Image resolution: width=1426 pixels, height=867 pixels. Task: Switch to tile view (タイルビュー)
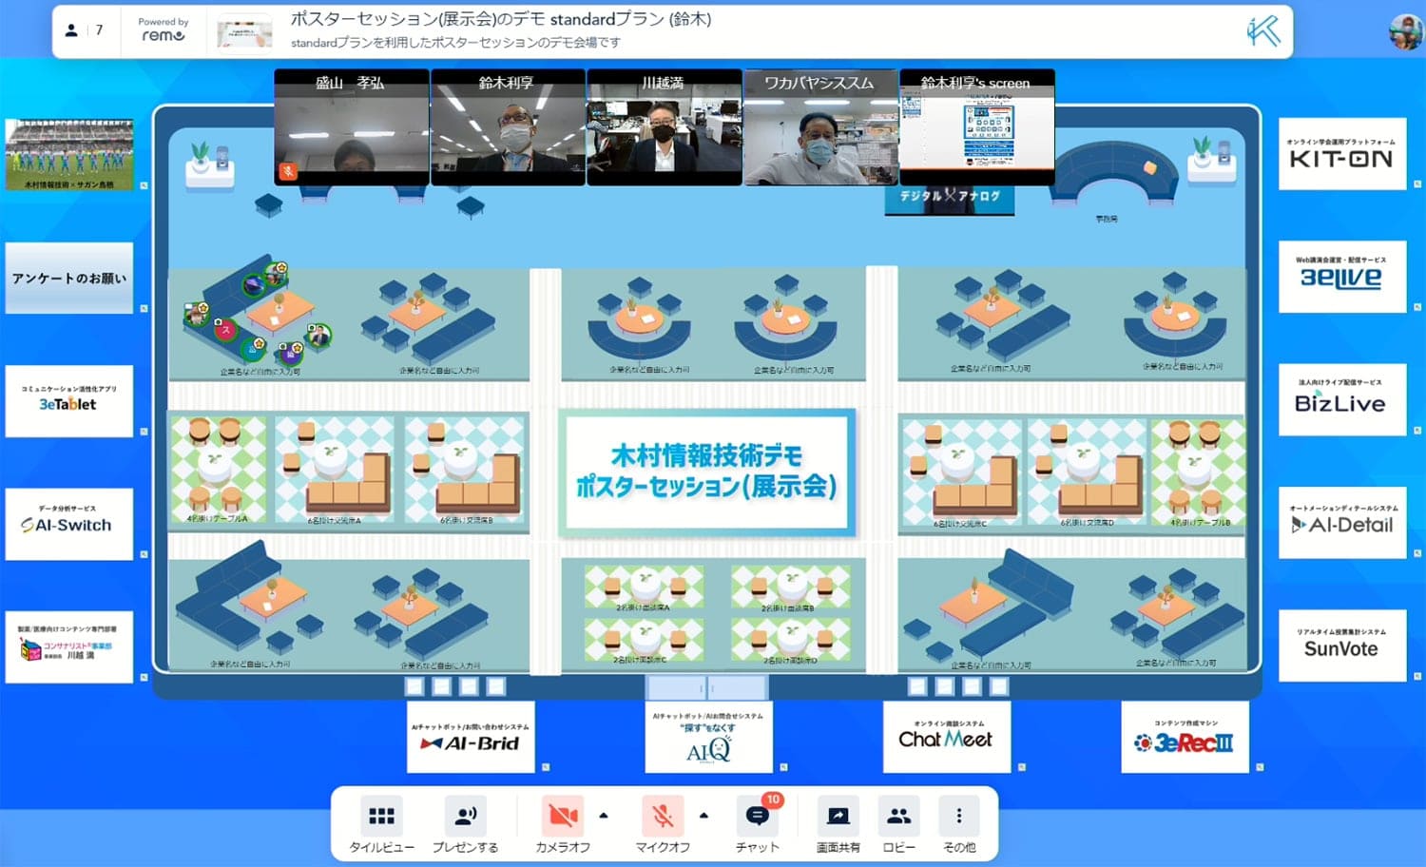381,825
